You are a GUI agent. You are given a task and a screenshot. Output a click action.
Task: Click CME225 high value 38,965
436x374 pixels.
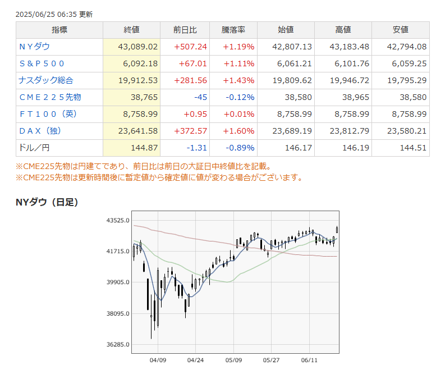tap(356, 97)
